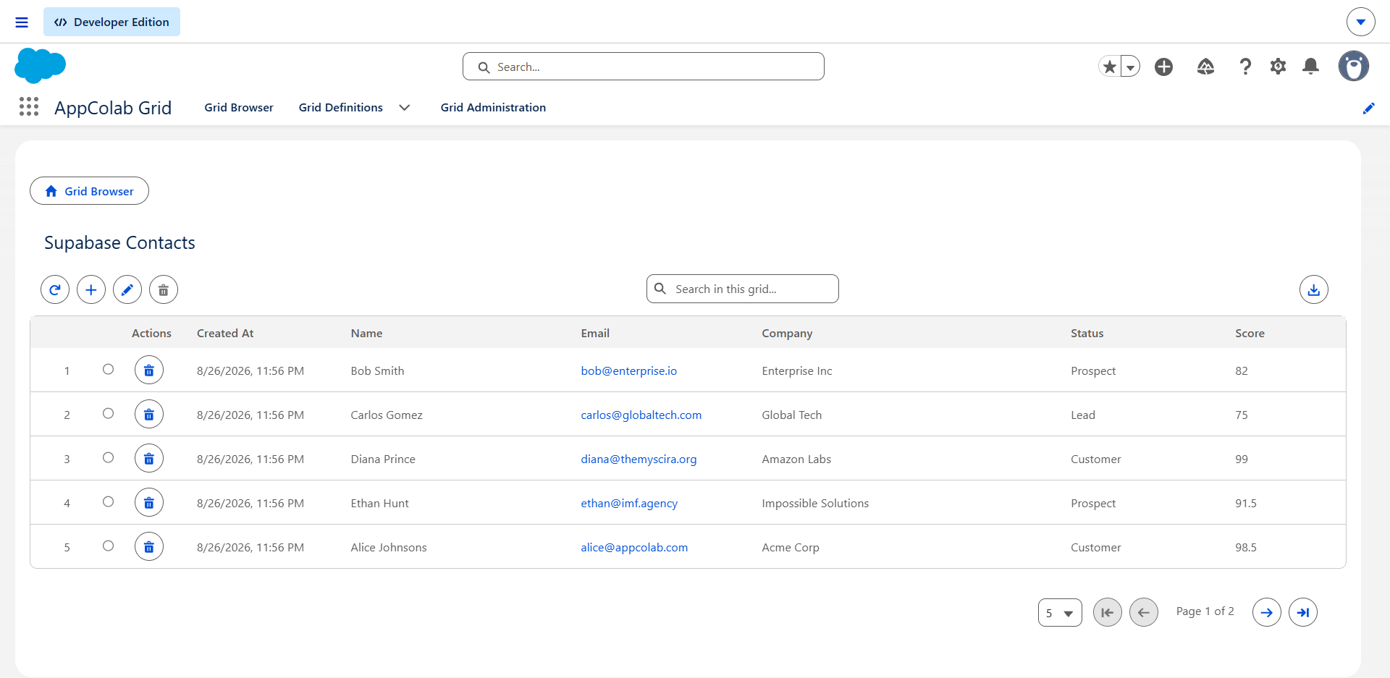The height and width of the screenshot is (678, 1390).
Task: Open the App Launcher dots
Action: click(x=29, y=107)
